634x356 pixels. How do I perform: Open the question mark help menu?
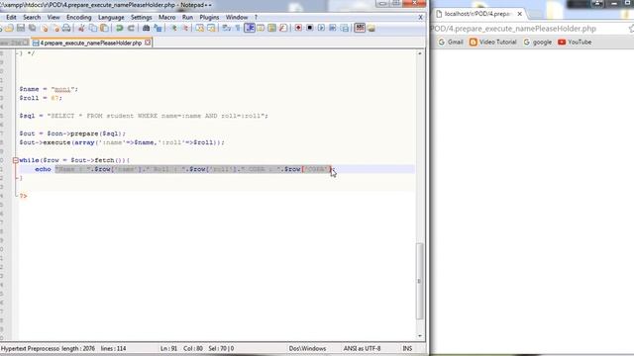pyautogui.click(x=256, y=18)
